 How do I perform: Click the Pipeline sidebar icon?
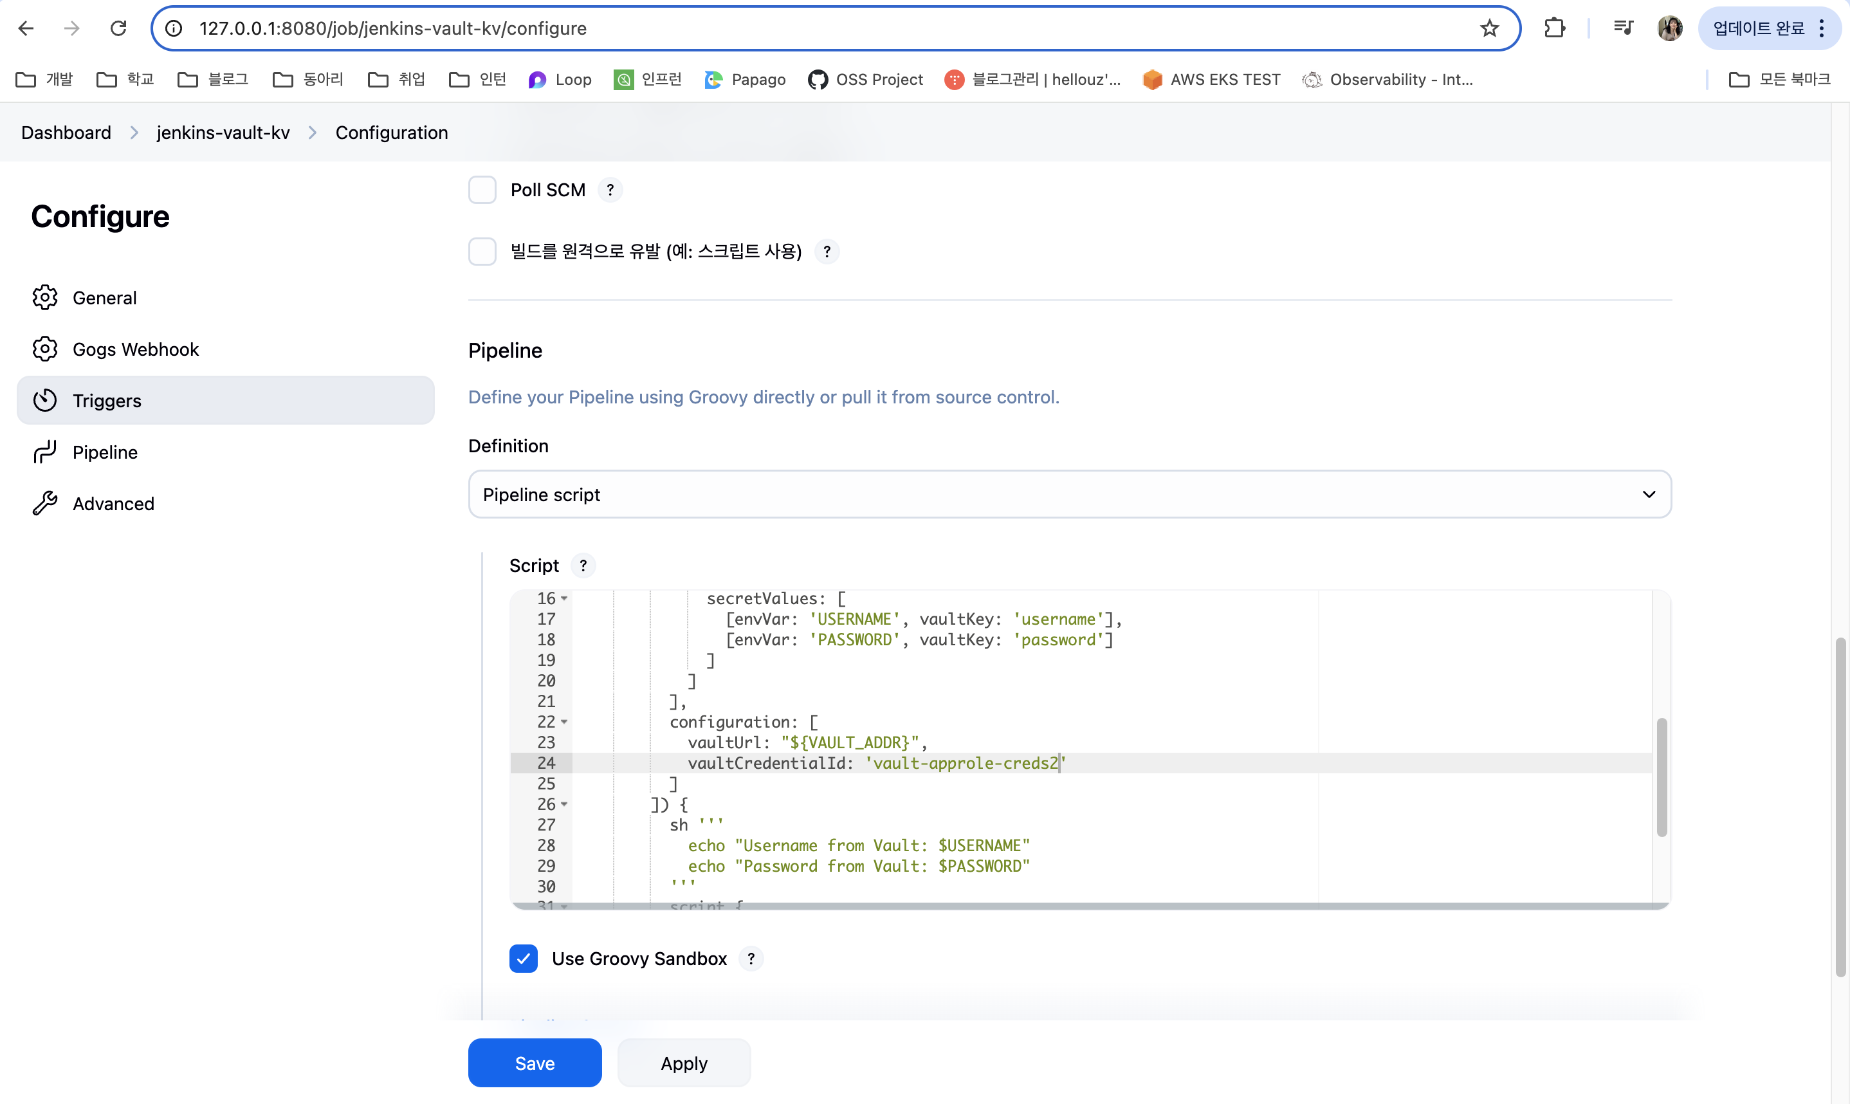click(x=44, y=452)
